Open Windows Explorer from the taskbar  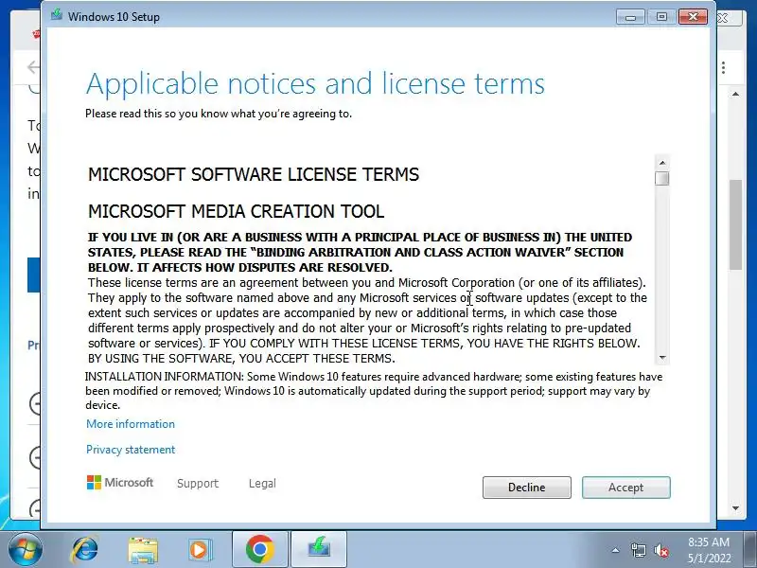click(143, 550)
